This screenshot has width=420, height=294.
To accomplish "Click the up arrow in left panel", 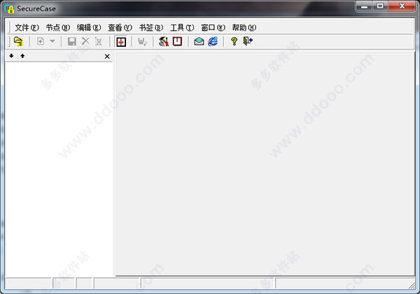I will coord(22,56).
